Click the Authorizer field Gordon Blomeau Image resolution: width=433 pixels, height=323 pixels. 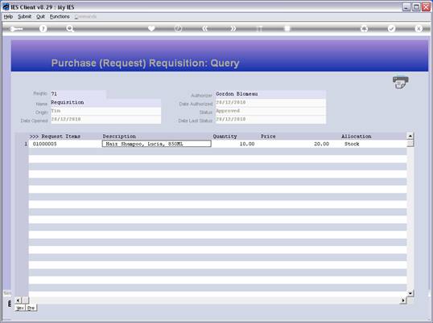[270, 94]
